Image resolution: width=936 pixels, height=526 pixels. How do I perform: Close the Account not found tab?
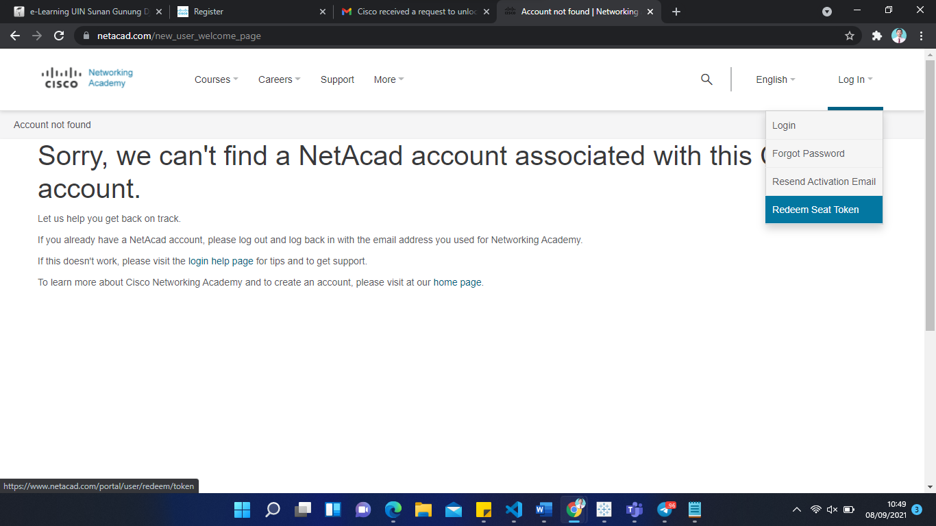click(650, 12)
